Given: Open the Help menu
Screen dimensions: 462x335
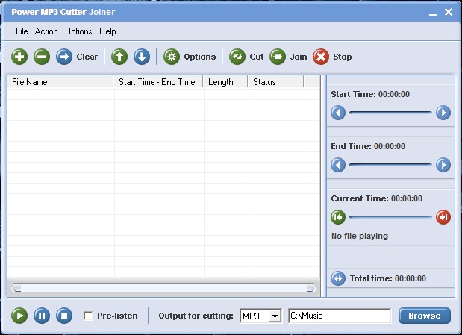Looking at the screenshot, I should (x=107, y=31).
